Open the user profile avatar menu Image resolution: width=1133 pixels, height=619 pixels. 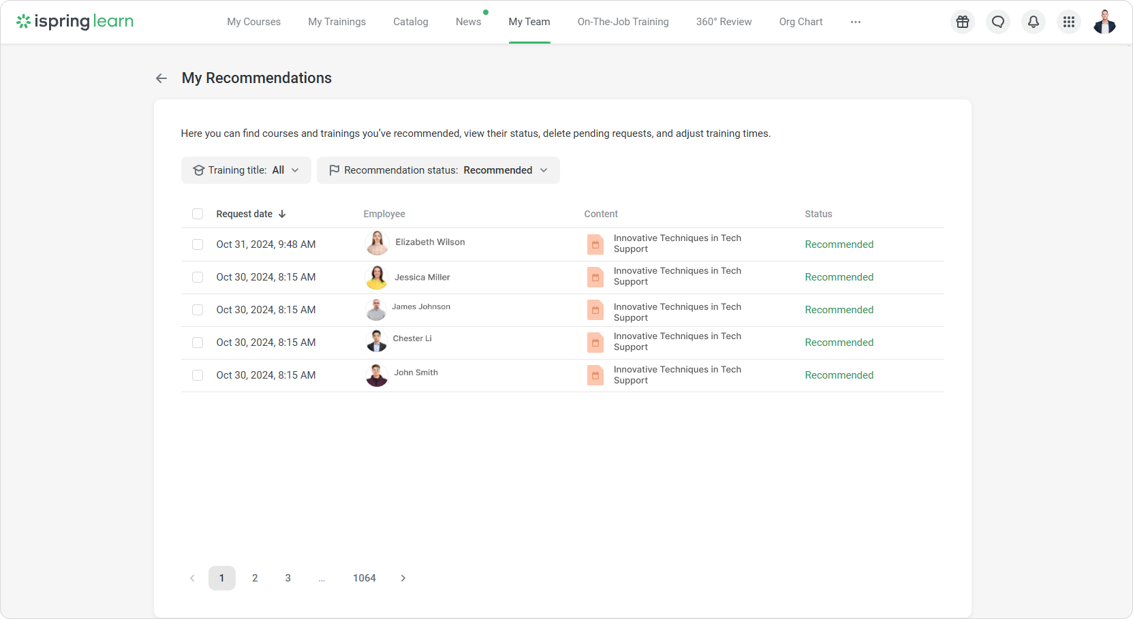tap(1104, 21)
